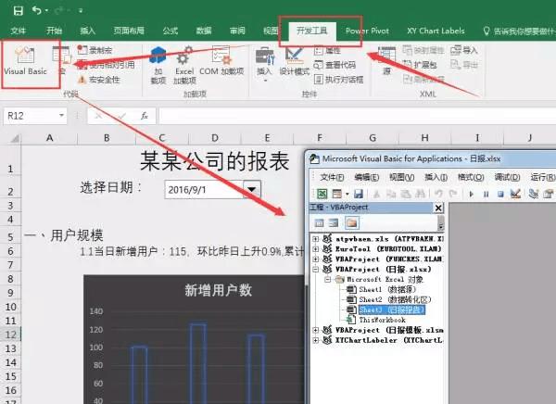
Task: Click View Microsoft Excel icon in VBA toolbar
Action: click(322, 194)
